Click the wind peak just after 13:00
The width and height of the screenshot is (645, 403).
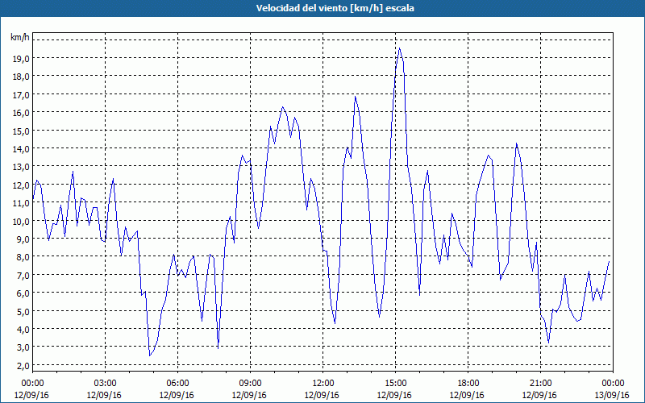tap(355, 97)
